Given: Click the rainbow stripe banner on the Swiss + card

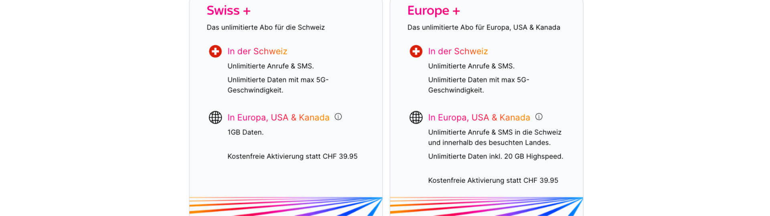Looking at the screenshot, I should tap(286, 206).
